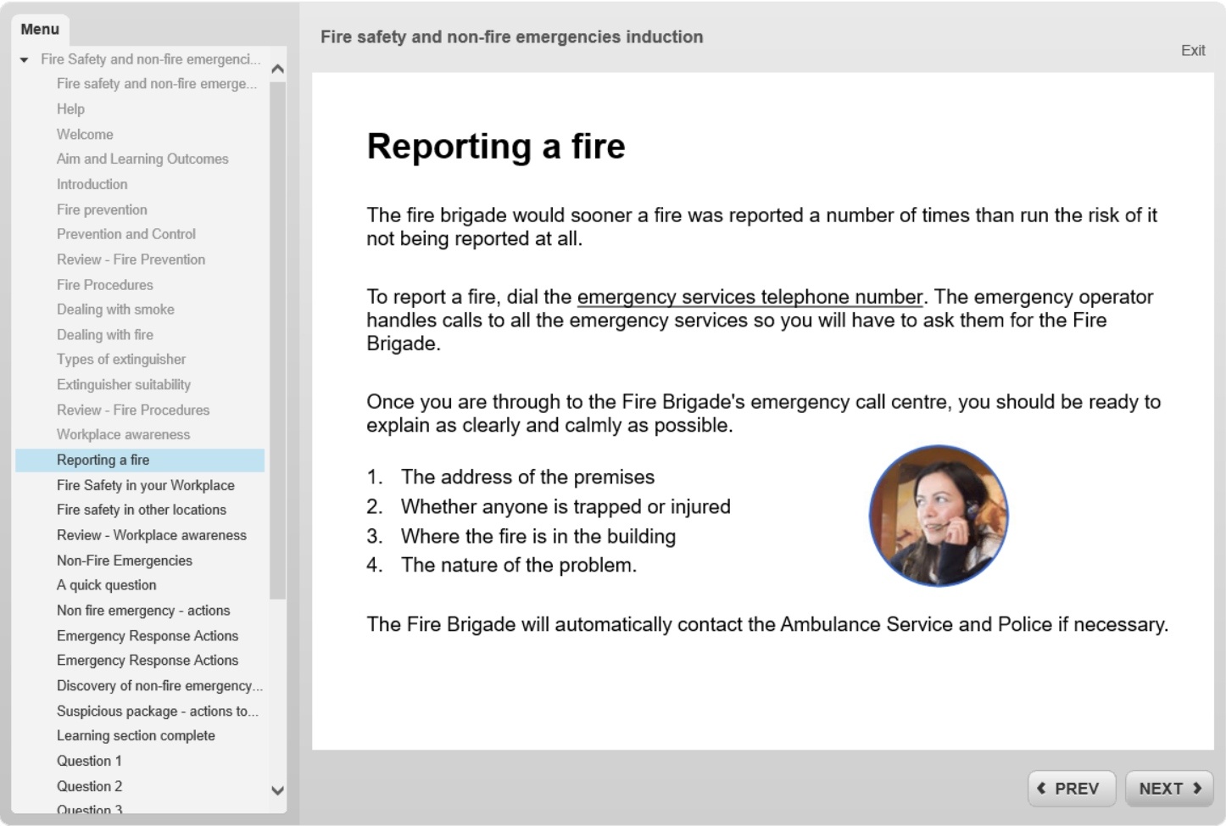Open the emergency services telephone number link

point(750,297)
